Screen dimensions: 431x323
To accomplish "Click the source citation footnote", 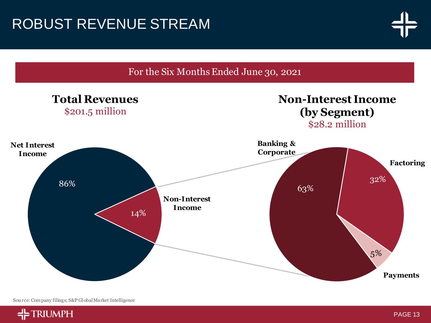I will [74, 300].
